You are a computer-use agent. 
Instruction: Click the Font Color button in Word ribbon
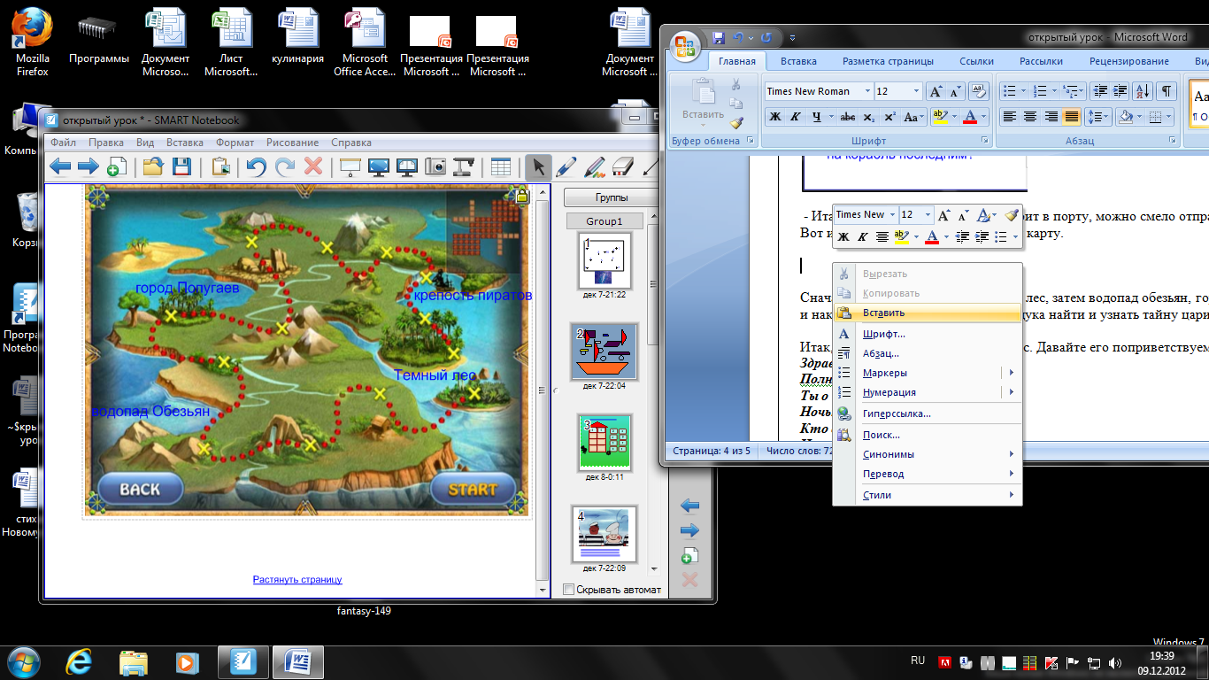tap(970, 117)
